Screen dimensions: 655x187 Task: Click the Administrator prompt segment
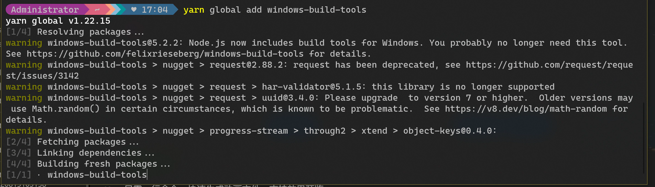coord(45,10)
